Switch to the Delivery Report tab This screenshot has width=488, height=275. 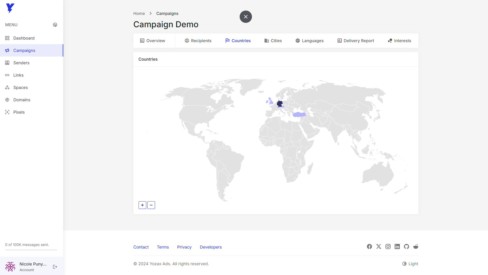click(356, 41)
